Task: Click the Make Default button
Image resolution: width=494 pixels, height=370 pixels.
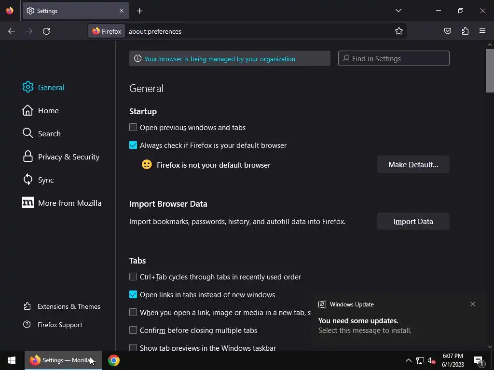Action: point(413,165)
